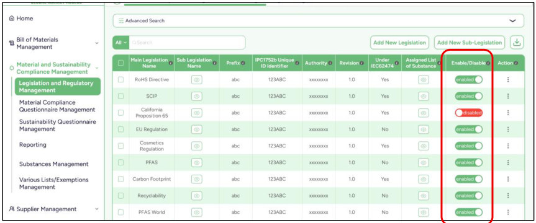View sub legislation for Carbon Footprint

196,179
